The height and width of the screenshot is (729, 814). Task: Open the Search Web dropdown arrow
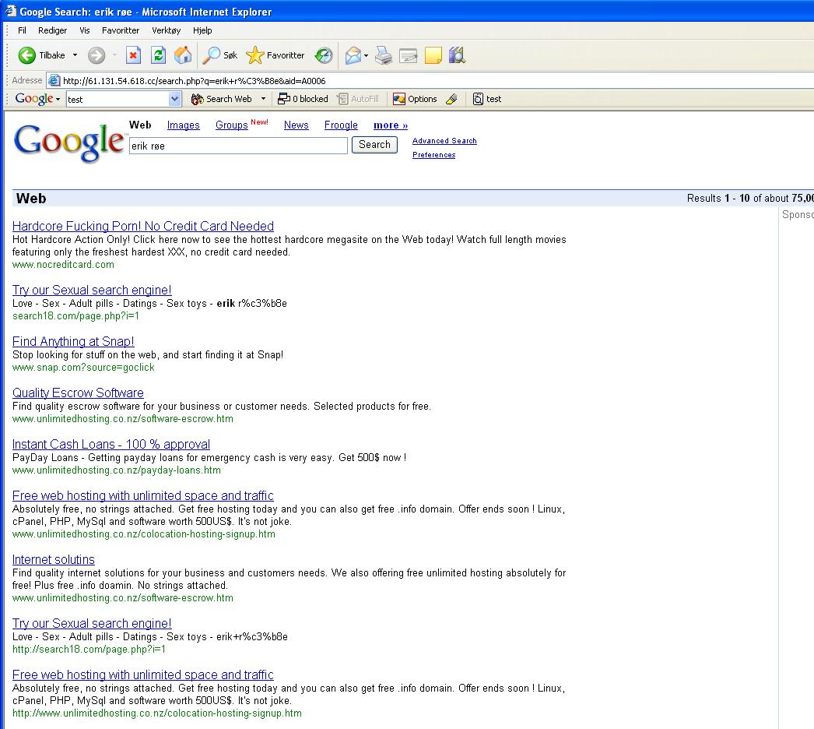(x=263, y=99)
